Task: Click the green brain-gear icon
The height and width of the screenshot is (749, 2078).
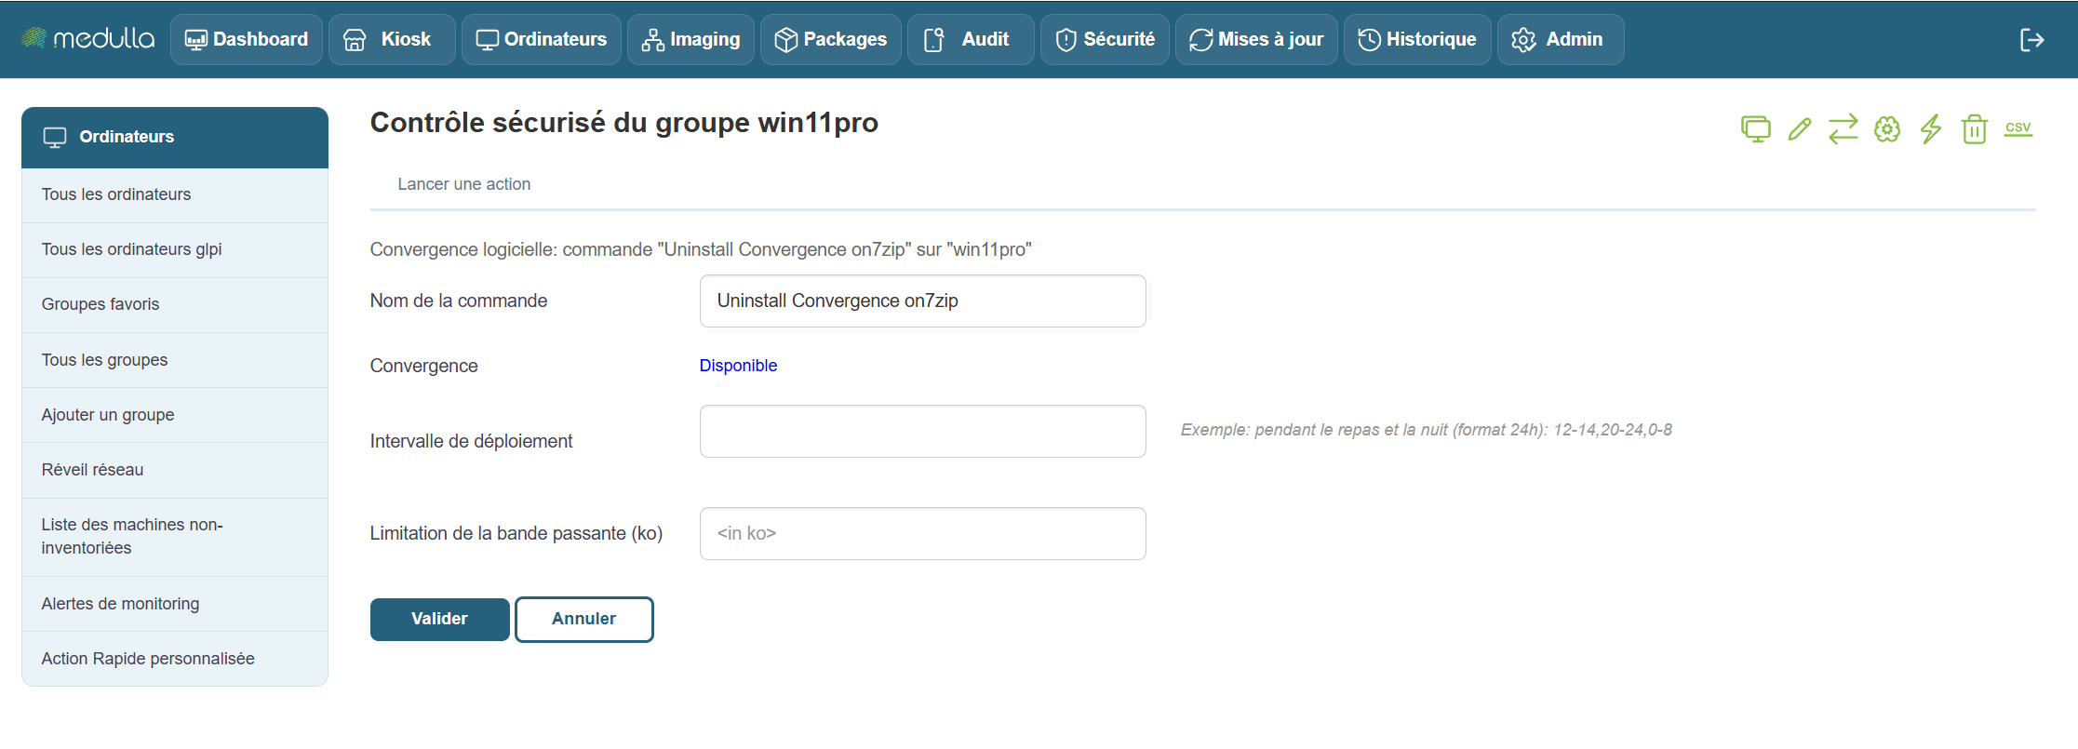Action: 1887,129
